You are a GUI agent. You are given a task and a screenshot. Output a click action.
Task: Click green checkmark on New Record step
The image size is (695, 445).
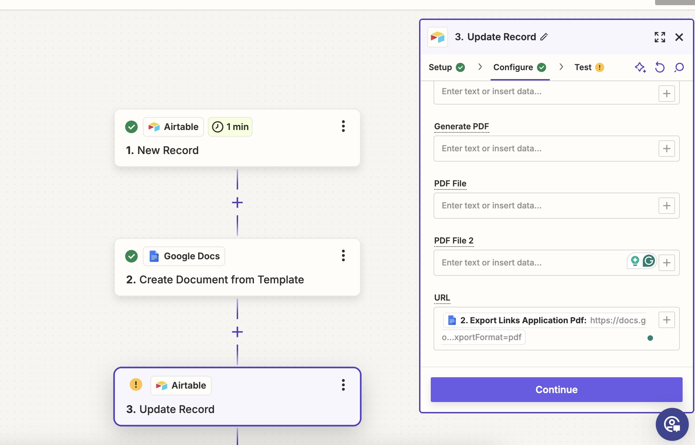[131, 127]
